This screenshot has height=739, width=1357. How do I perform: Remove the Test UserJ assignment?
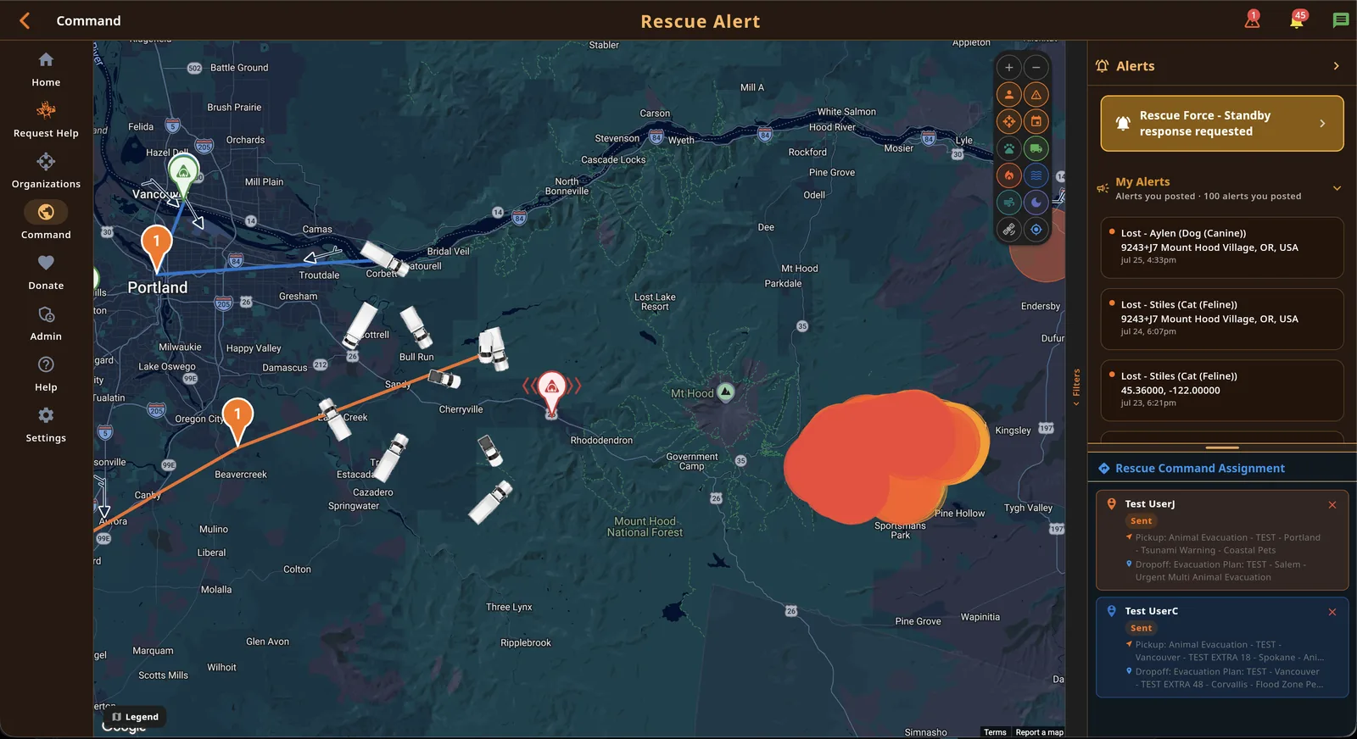tap(1332, 505)
